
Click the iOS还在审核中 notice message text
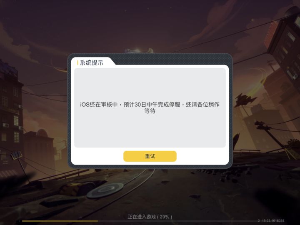tap(150, 108)
